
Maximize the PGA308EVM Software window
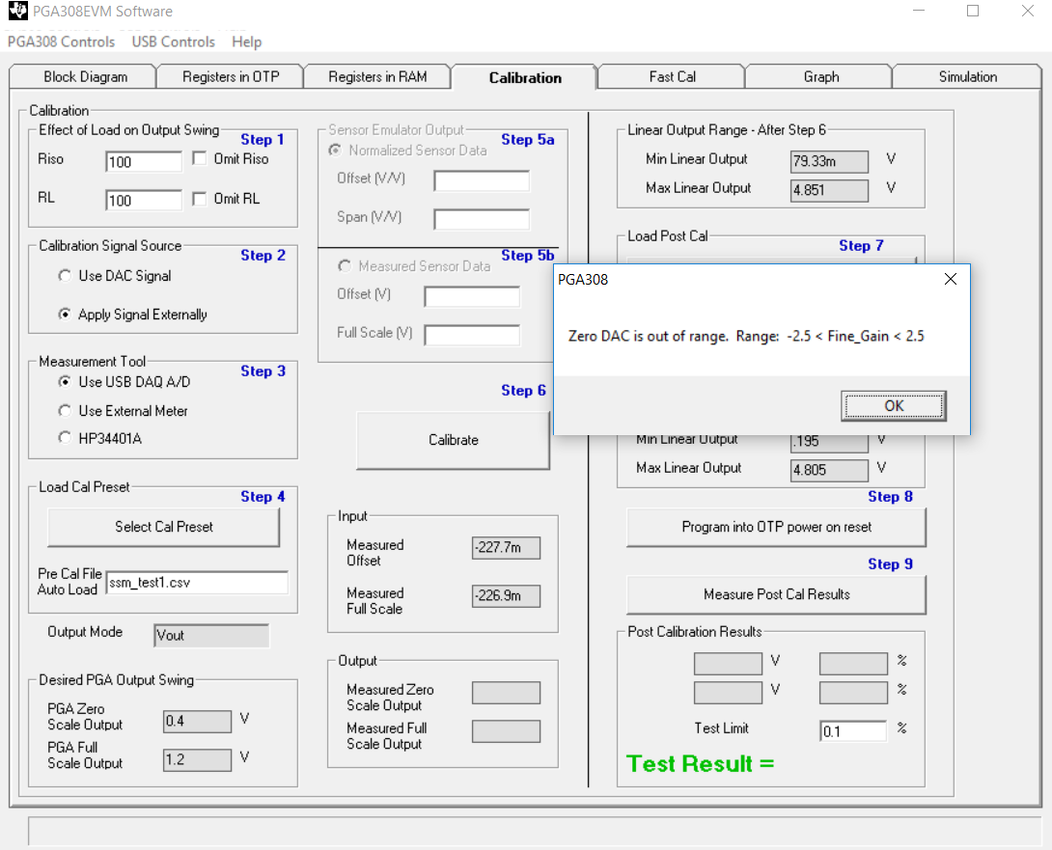tap(973, 11)
